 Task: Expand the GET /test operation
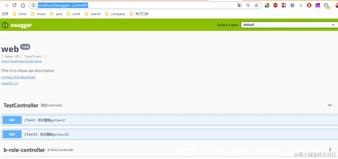(169, 120)
